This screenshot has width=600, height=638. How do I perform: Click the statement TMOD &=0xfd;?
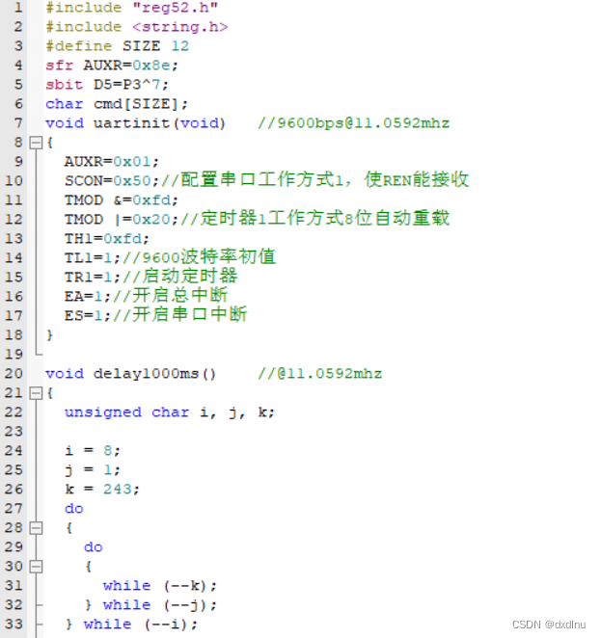pos(122,200)
